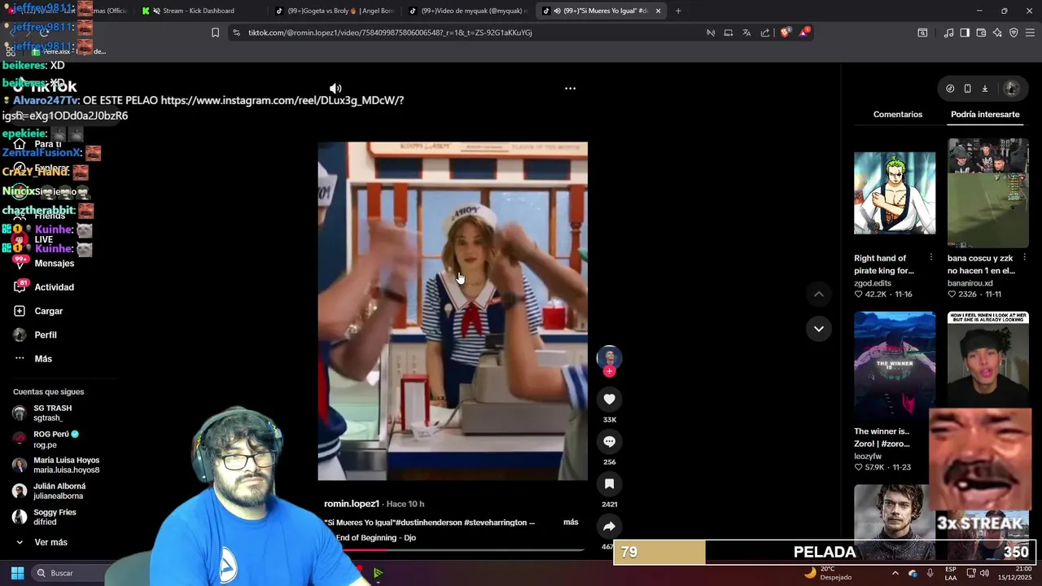Save video with bookmark icon
This screenshot has width=1042, height=586.
click(x=609, y=483)
